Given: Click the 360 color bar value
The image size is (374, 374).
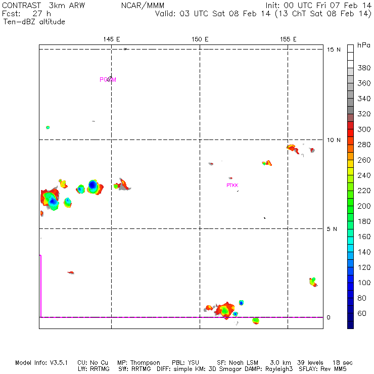Looking at the screenshot, I should click(364, 83).
